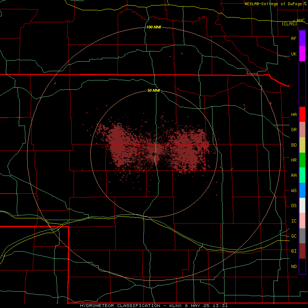This screenshot has width=308, height=308.
Task: Select the HR legend label
Action: click(x=294, y=160)
